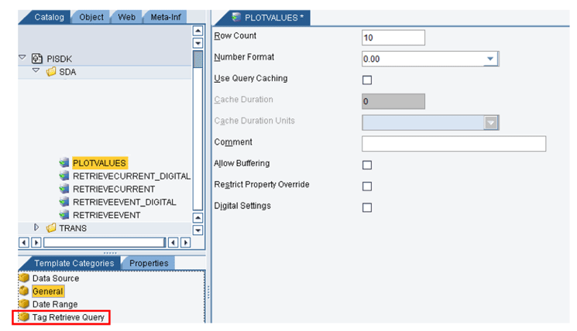Select the Data Source template category
The image size is (577, 331).
(56, 278)
